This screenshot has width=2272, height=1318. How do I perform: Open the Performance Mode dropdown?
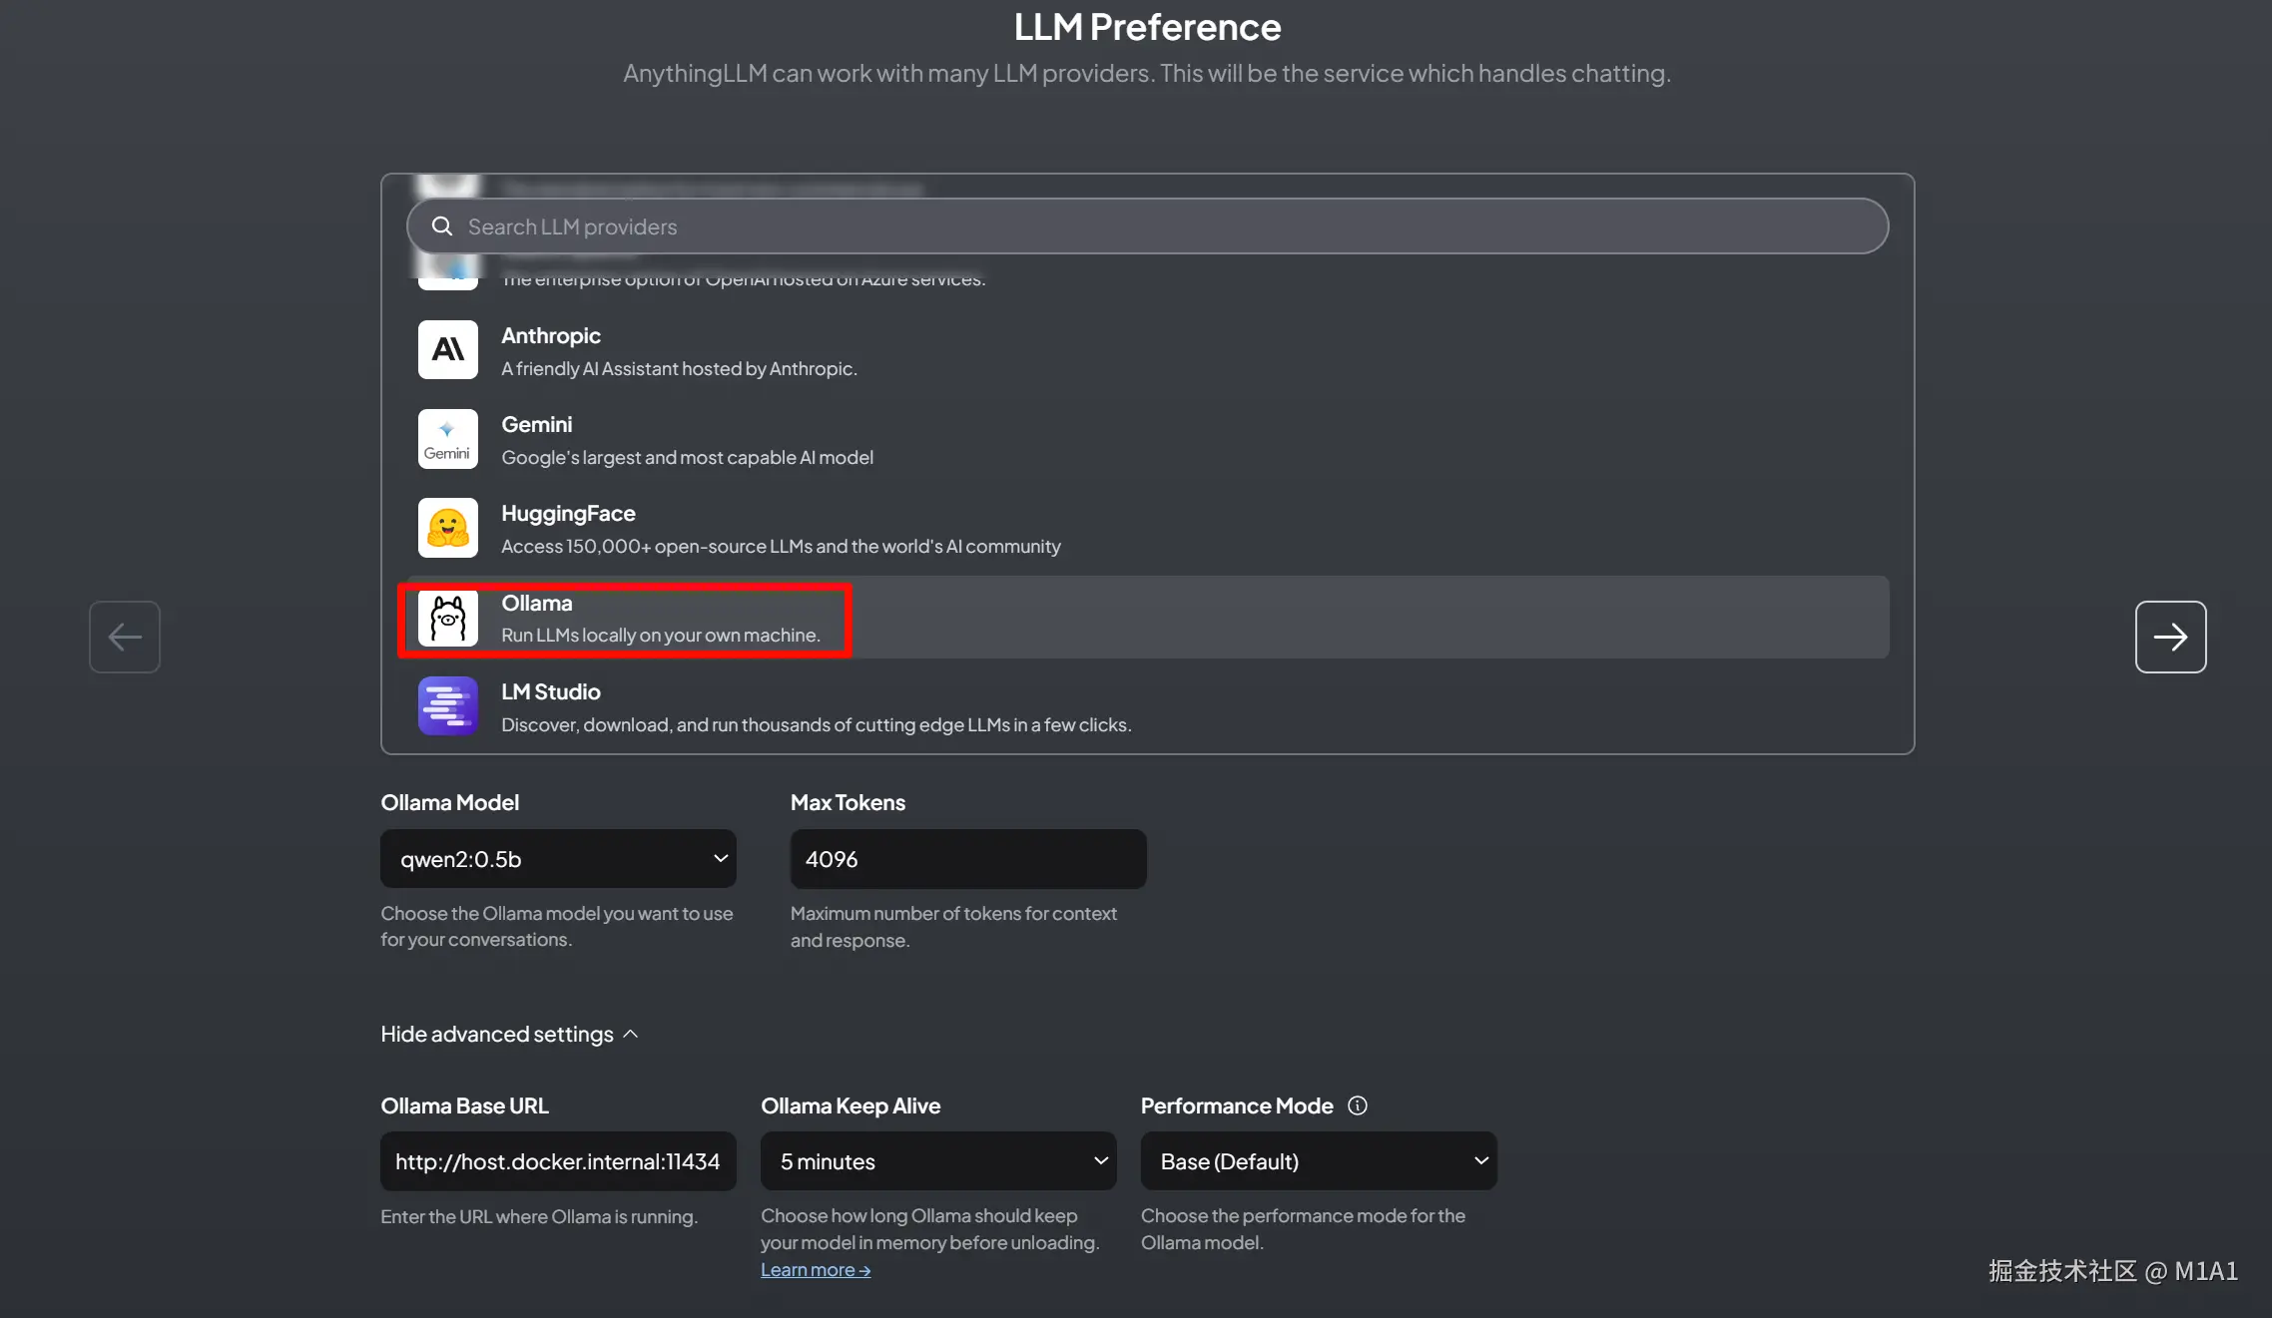[1318, 1161]
